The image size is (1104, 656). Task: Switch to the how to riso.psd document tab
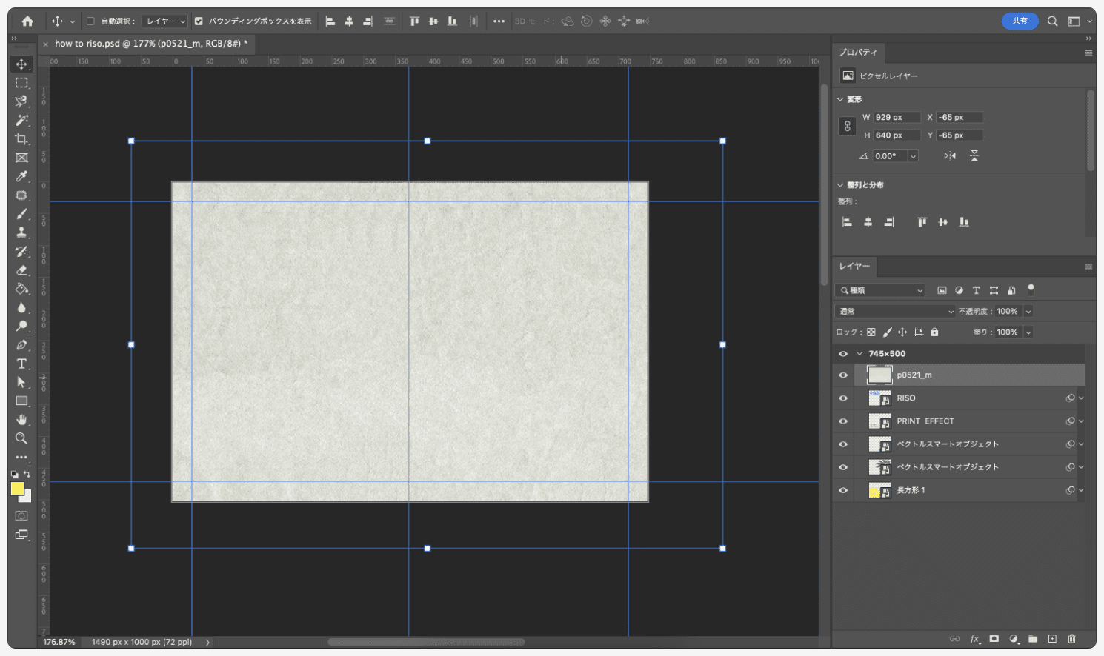point(150,44)
